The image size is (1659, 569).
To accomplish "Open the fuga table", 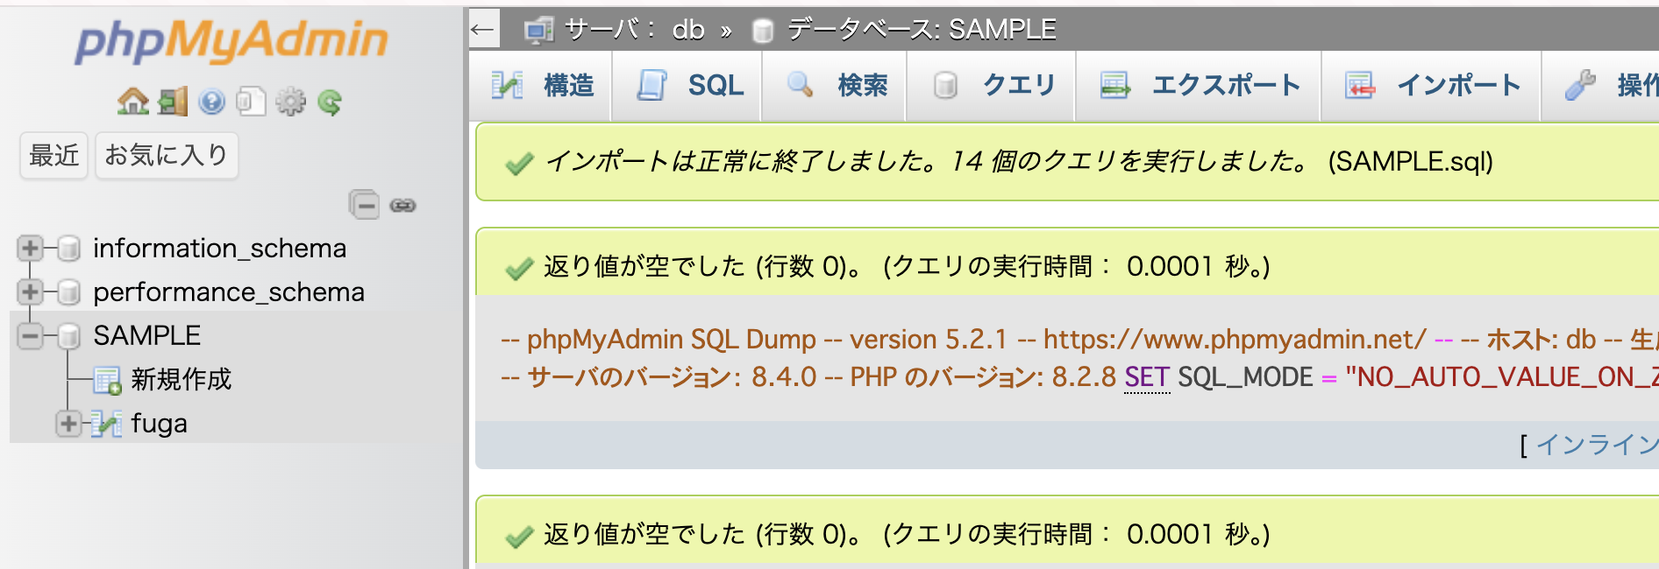I will point(159,424).
